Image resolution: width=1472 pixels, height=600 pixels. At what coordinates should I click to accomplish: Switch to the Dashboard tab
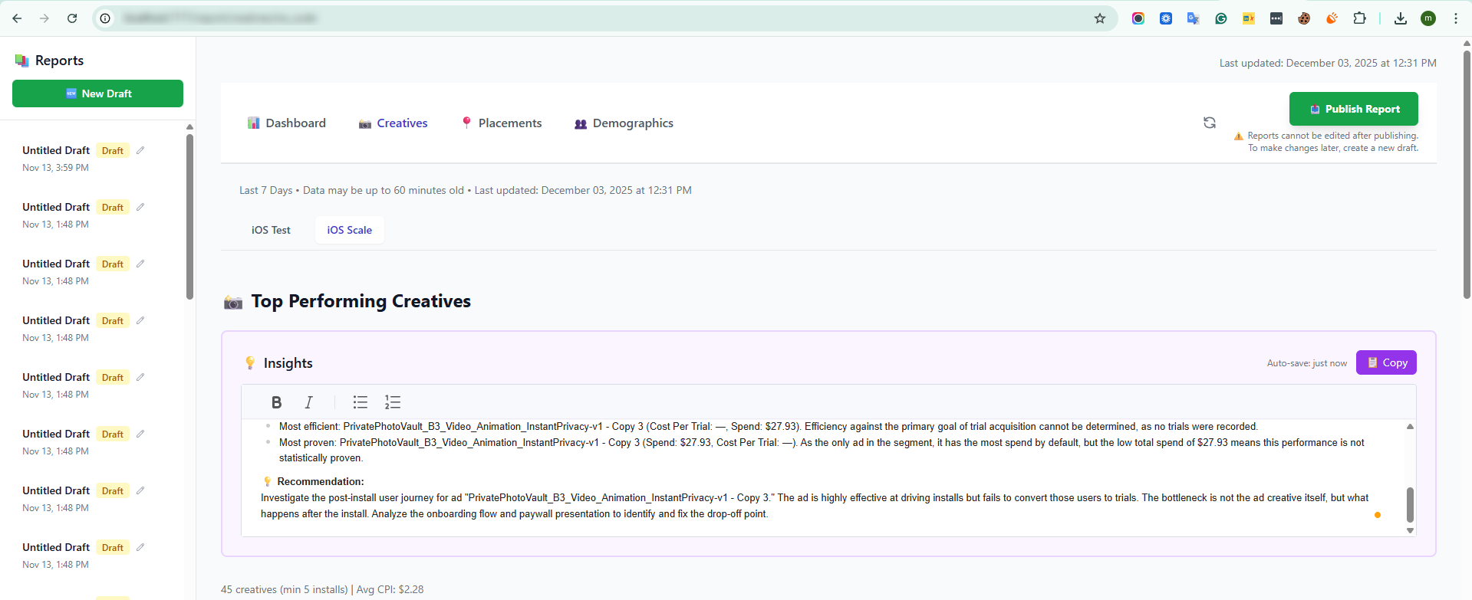[x=287, y=123]
